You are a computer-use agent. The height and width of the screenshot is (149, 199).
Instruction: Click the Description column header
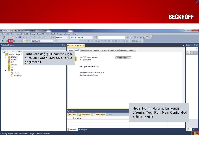coord(77,118)
